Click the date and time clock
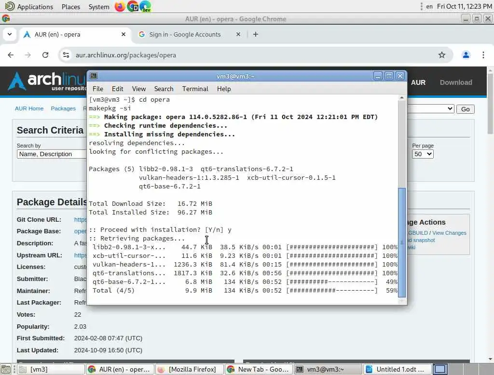Screen dimensions: 494x375 464,7
